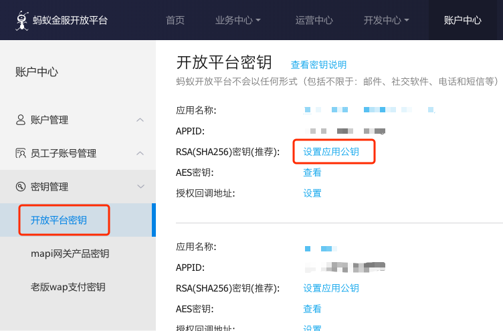Switch to 运营中心 tab
The width and height of the screenshot is (503, 331).
314,20
